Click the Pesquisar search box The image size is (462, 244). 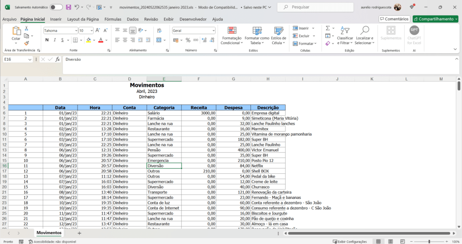click(315, 7)
